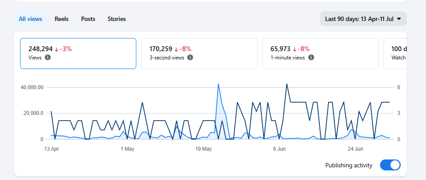The image size is (426, 180).
Task: Click the caret arrow in date range selector
Action: [399, 19]
